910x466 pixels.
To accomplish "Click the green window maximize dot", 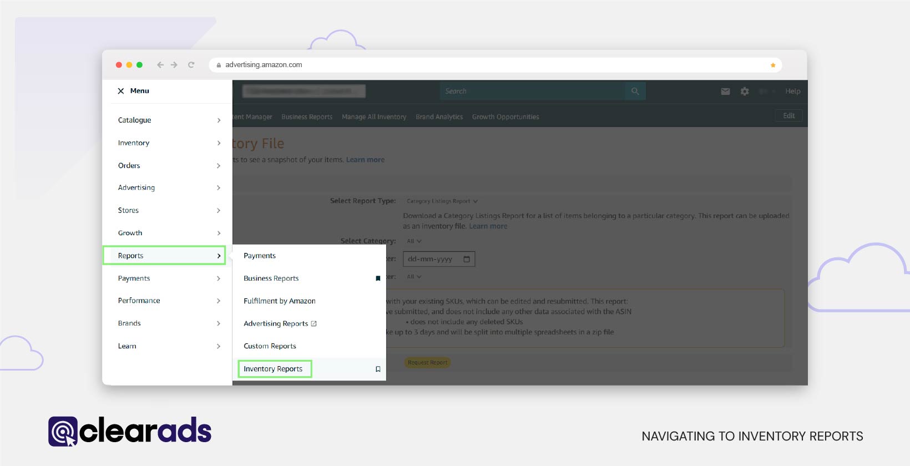I will pyautogui.click(x=139, y=65).
